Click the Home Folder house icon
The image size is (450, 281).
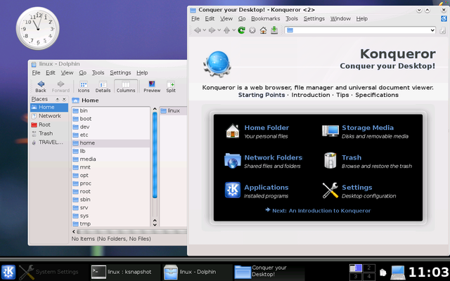pos(233,131)
